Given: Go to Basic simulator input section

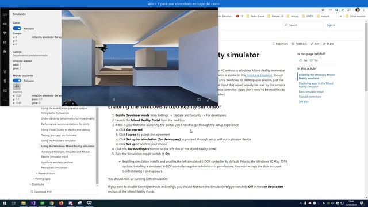Looking at the screenshot, I should pyautogui.click(x=311, y=91).
